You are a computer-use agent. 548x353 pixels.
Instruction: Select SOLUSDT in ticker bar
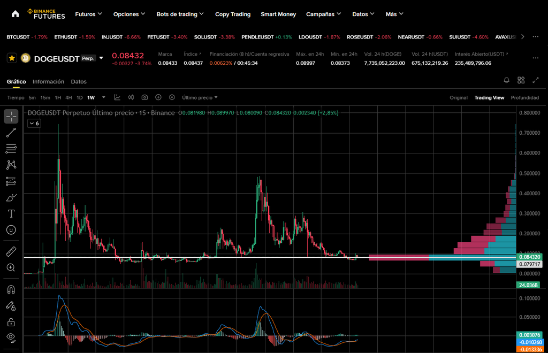[214, 37]
